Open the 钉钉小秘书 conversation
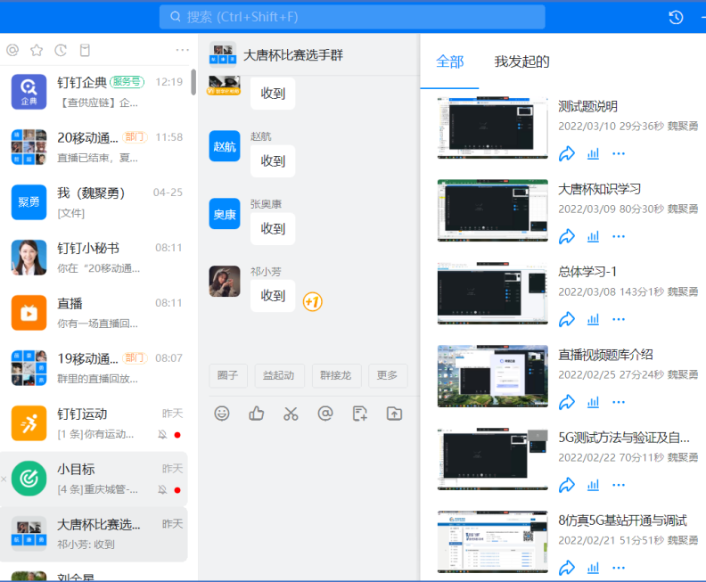Screen dimensions: 706x582 tap(94, 258)
